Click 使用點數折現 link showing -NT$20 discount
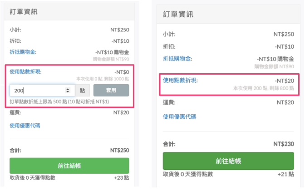Image resolution: width=305 pixels, height=192 pixels. tap(181, 80)
